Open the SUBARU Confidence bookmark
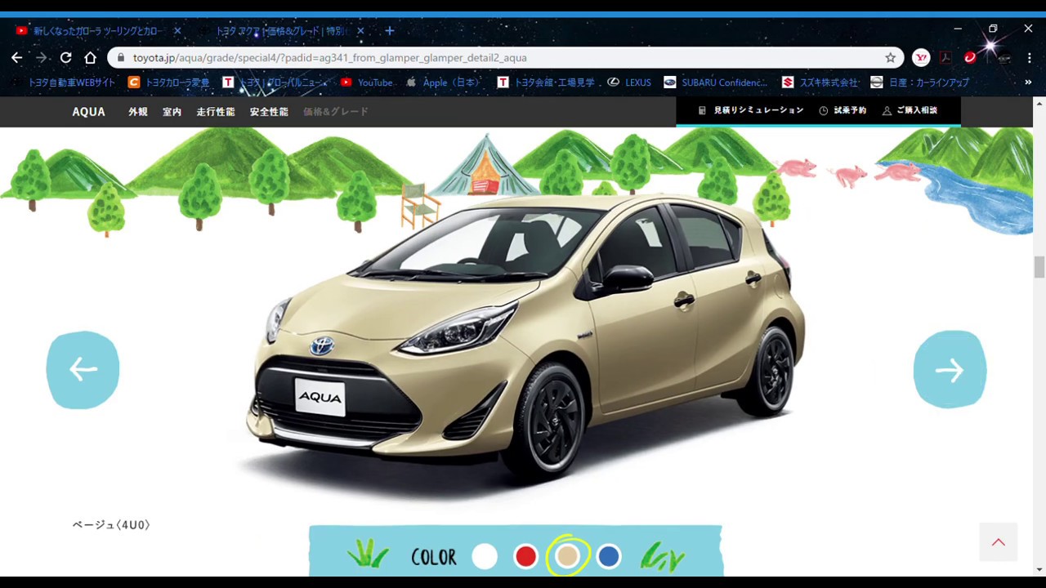1046x588 pixels. [716, 82]
